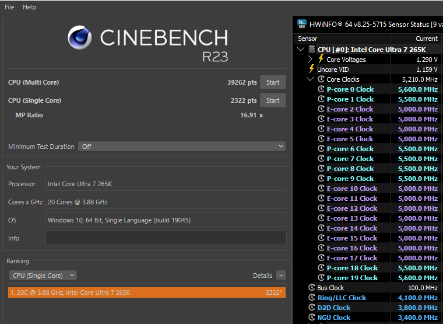Screen dimensions: 443x324
Task: Click the clock icon beside Core Clocks
Action: click(x=321, y=79)
